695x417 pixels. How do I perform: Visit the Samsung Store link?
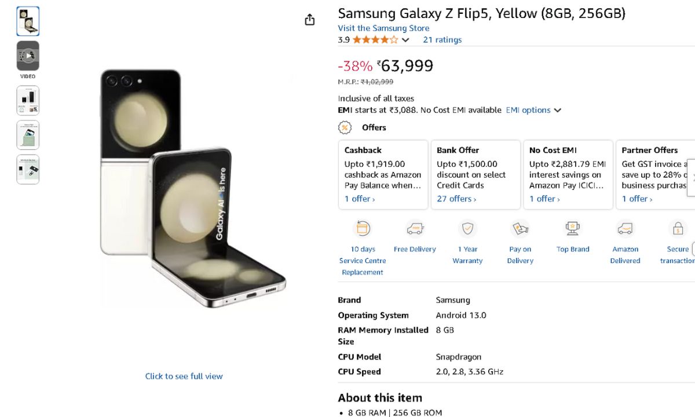pos(383,28)
